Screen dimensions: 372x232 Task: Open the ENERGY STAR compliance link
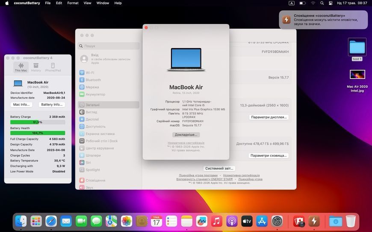click(x=204, y=179)
